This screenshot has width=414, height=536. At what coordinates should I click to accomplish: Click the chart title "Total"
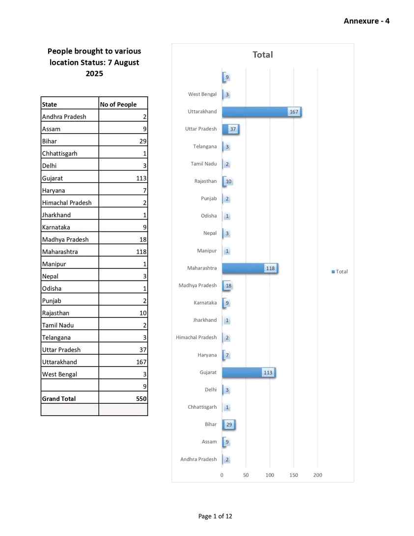click(x=262, y=55)
